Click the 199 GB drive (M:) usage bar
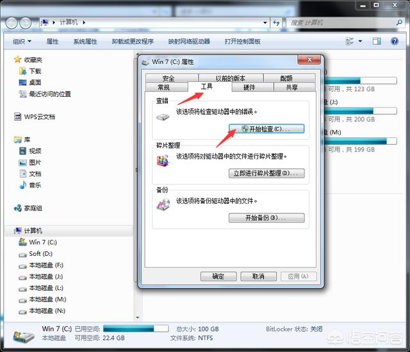410x352 pixels. pos(360,141)
